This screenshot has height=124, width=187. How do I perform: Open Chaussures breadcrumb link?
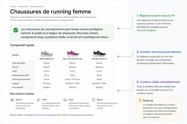pos(23,7)
